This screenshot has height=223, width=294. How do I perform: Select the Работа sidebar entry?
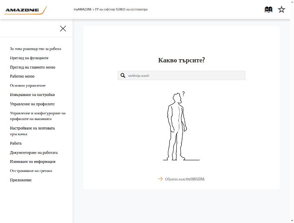coord(16,143)
